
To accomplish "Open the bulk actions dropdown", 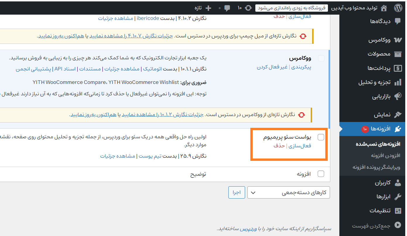I will (x=288, y=193).
